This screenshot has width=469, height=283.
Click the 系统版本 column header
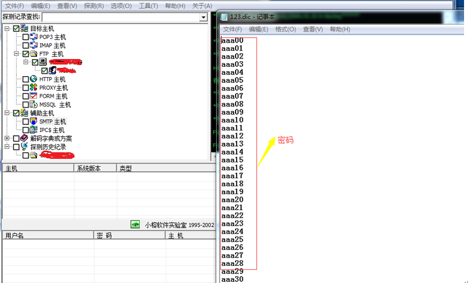pos(89,168)
